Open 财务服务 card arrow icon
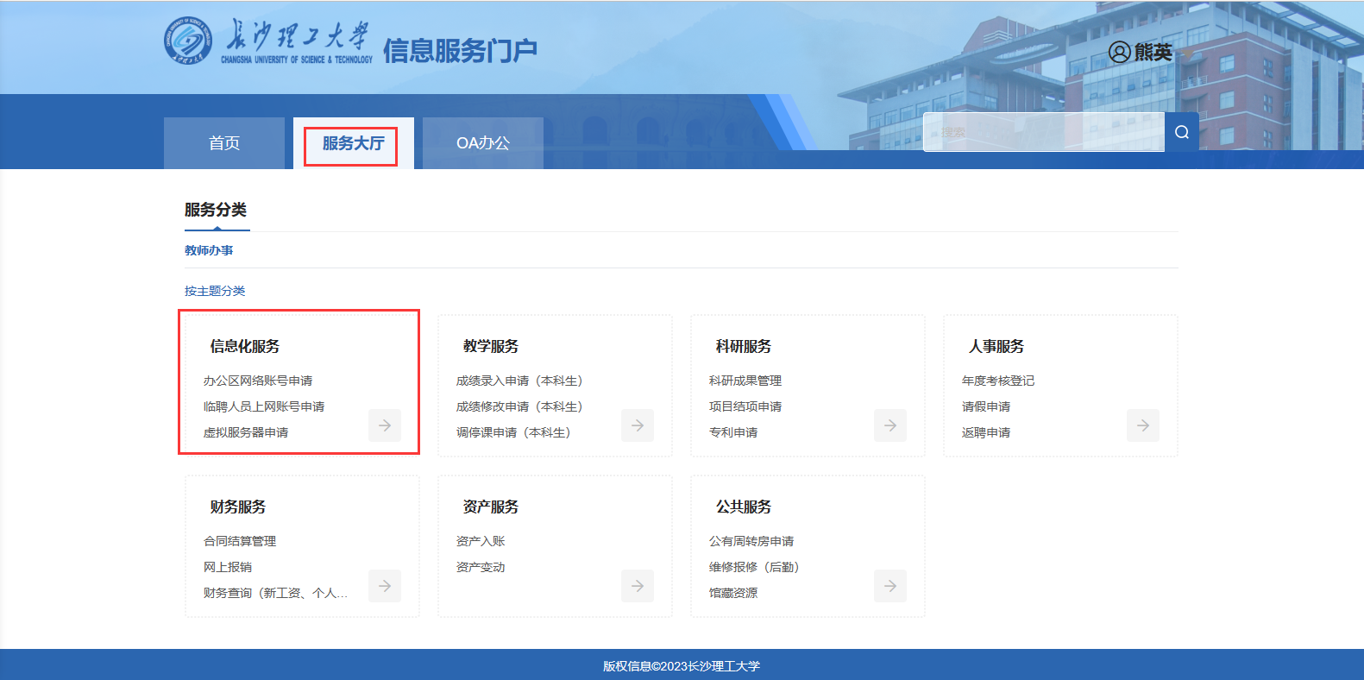Image resolution: width=1364 pixels, height=680 pixels. [385, 586]
